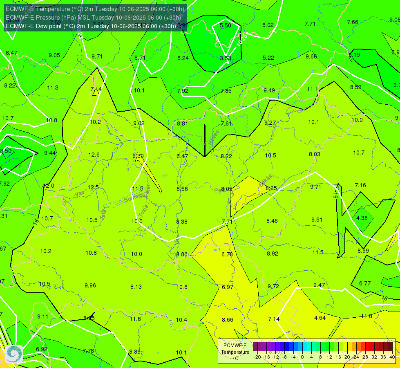Click the 11.8 dew point value
Image resolution: width=400 pixels, height=368 pixels.
pos(366,316)
